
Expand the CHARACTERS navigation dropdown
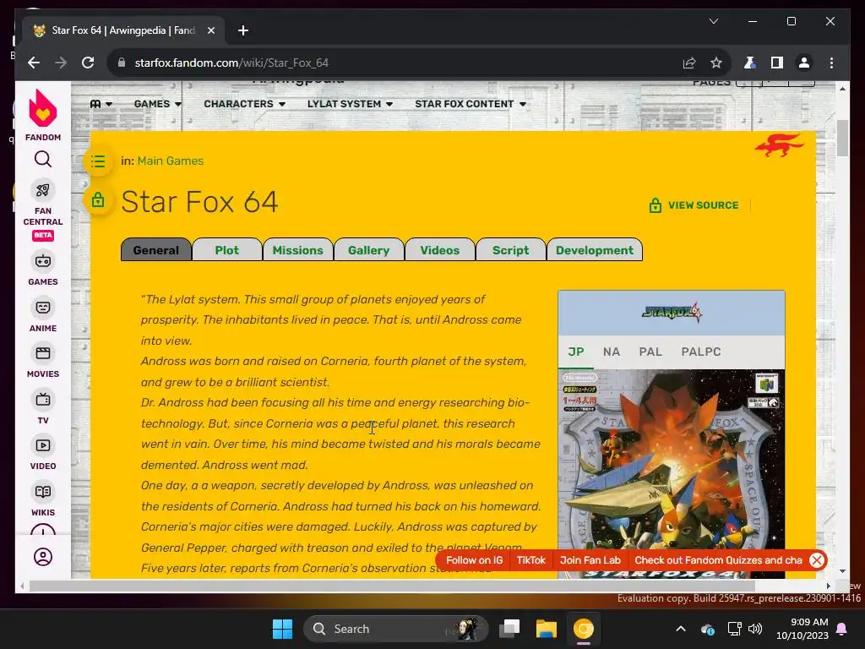click(x=244, y=104)
